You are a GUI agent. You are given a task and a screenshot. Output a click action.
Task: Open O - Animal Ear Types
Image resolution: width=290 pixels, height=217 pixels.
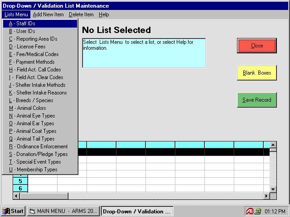click(40, 123)
